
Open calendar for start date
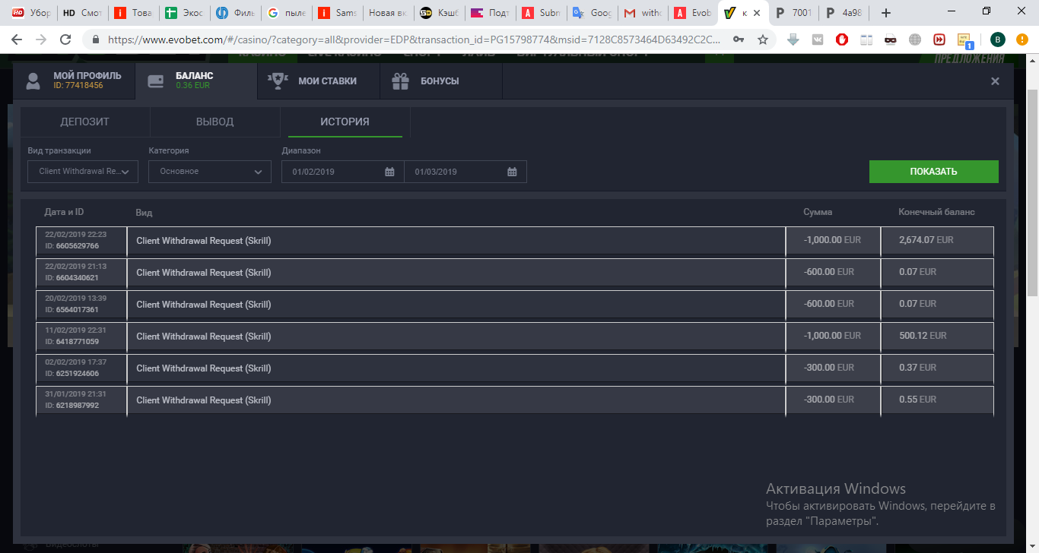tap(389, 172)
